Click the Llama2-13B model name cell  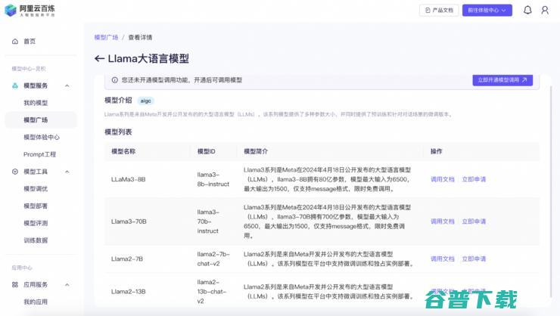[128, 291]
